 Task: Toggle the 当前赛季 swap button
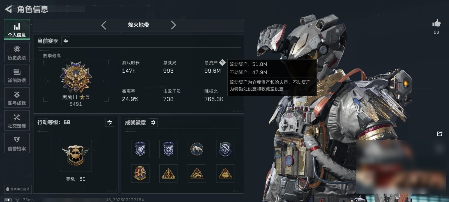66,41
